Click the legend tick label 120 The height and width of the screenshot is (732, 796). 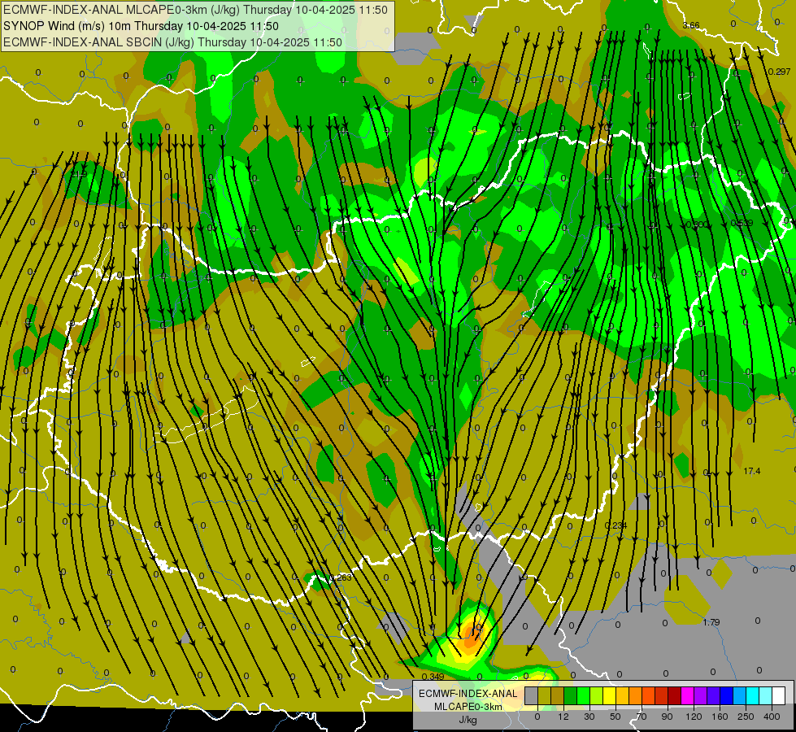(x=694, y=717)
